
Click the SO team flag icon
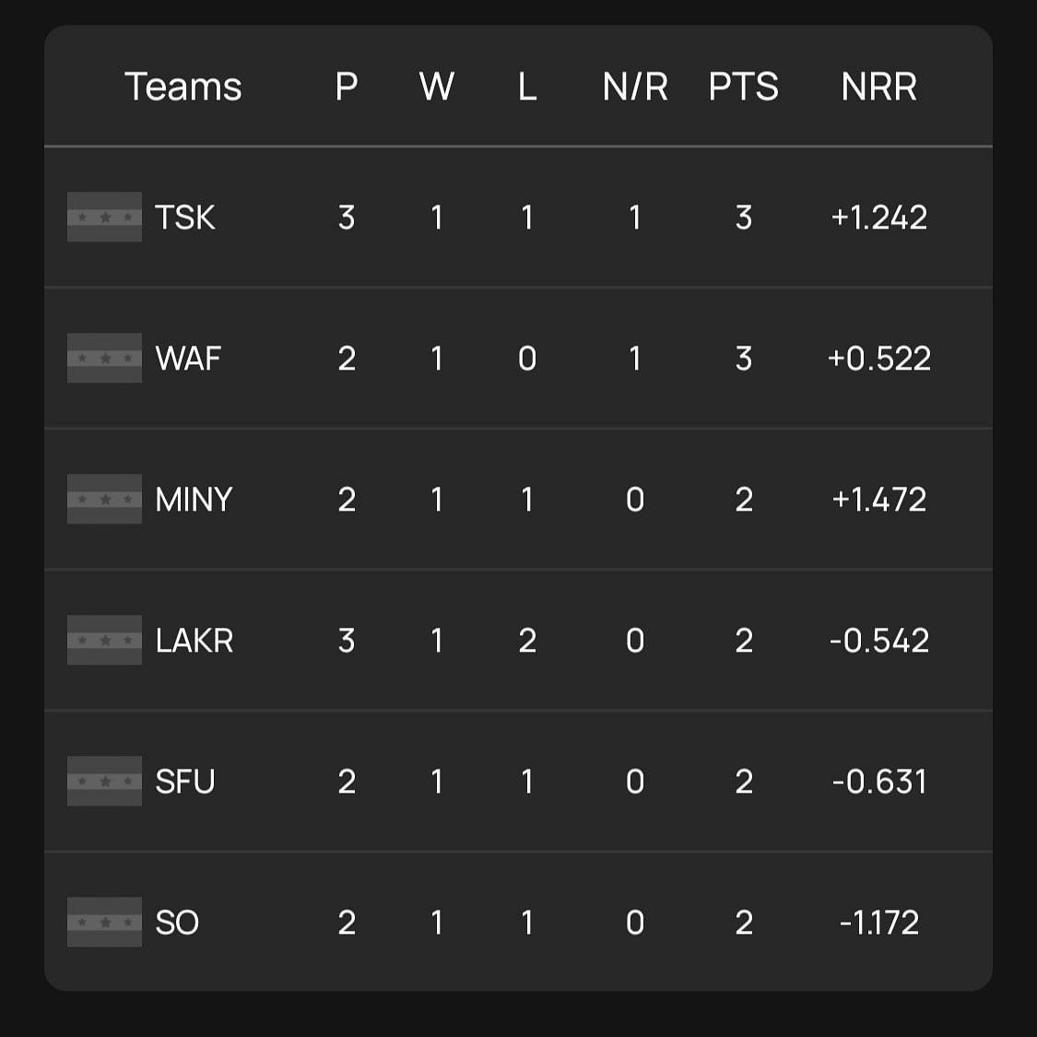coord(104,923)
